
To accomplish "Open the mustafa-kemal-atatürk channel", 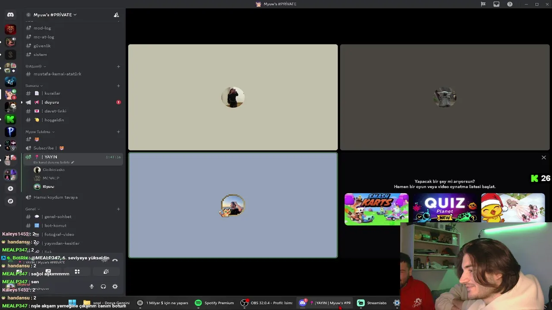I will (x=73, y=74).
